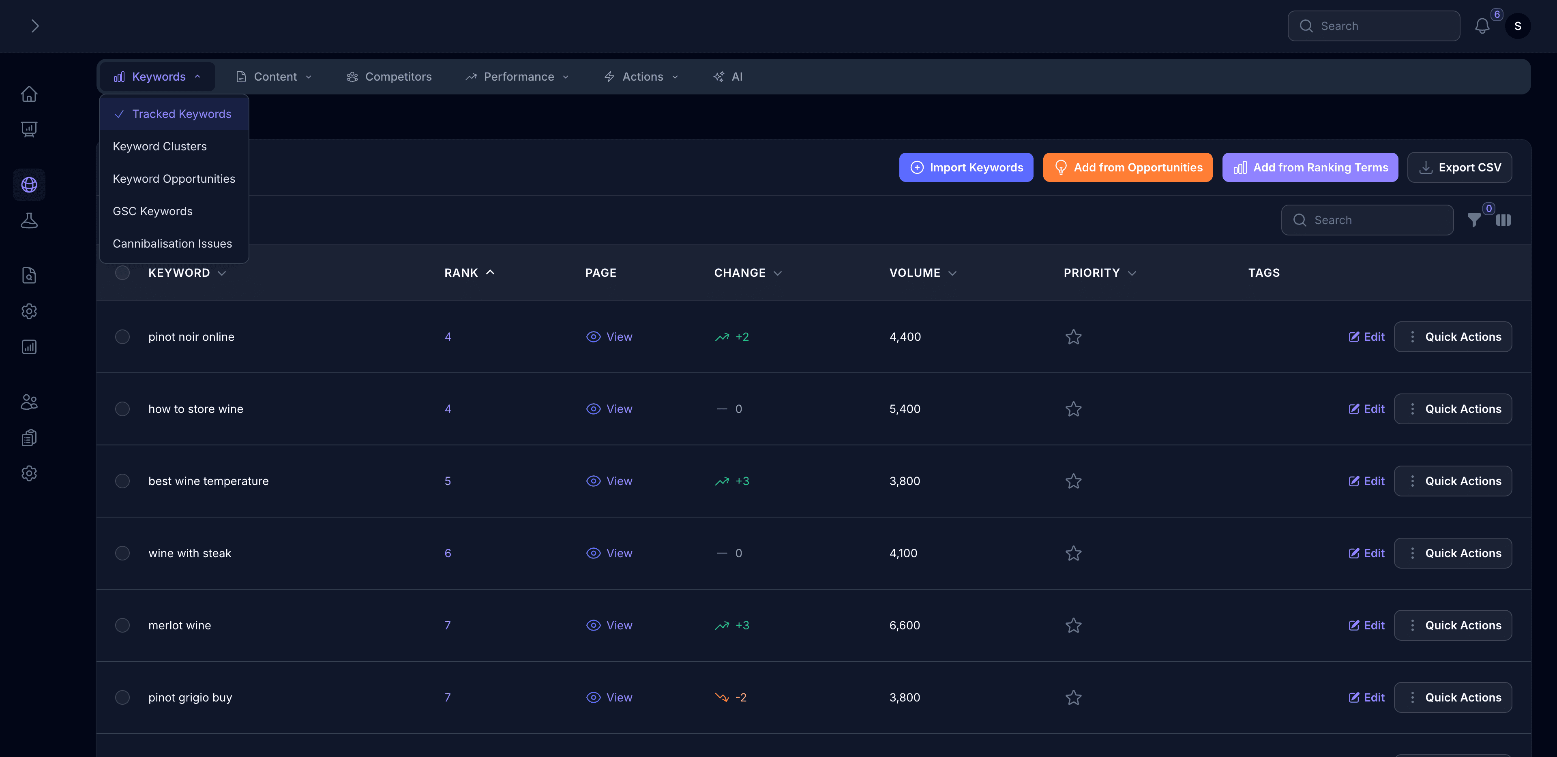This screenshot has width=1557, height=757.
Task: Open Cannibalisation Issues from the menu
Action: click(174, 244)
